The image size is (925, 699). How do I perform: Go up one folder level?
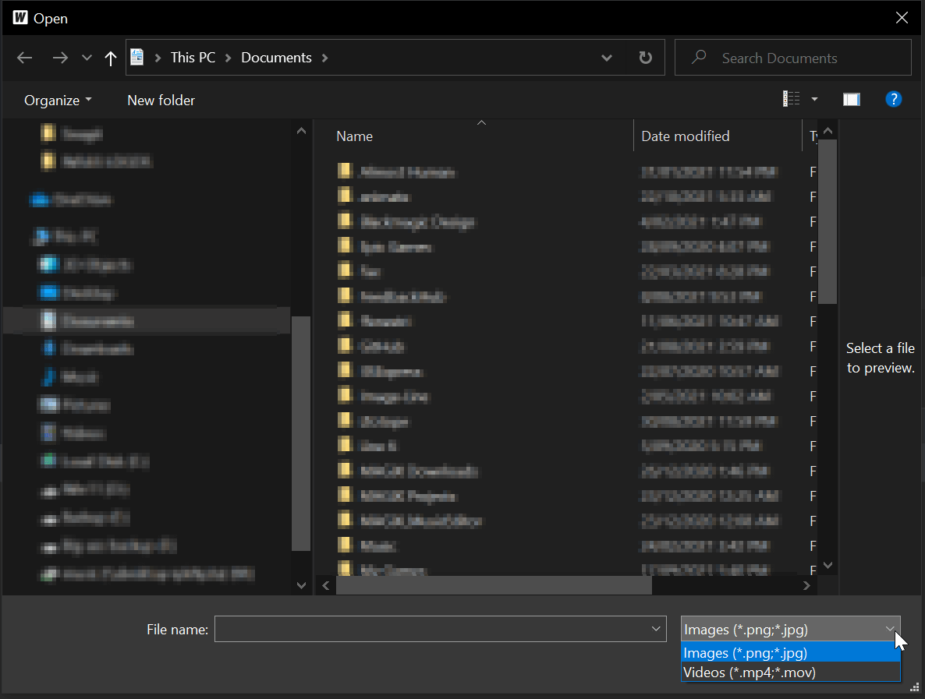point(110,58)
